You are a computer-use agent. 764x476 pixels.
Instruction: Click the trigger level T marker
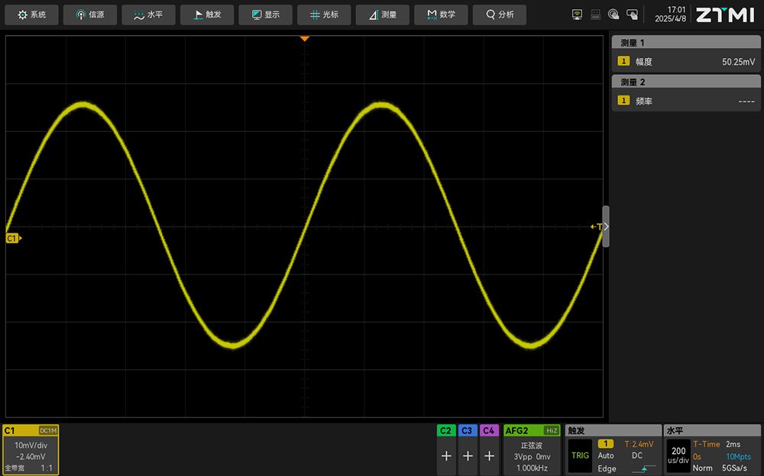(x=597, y=227)
